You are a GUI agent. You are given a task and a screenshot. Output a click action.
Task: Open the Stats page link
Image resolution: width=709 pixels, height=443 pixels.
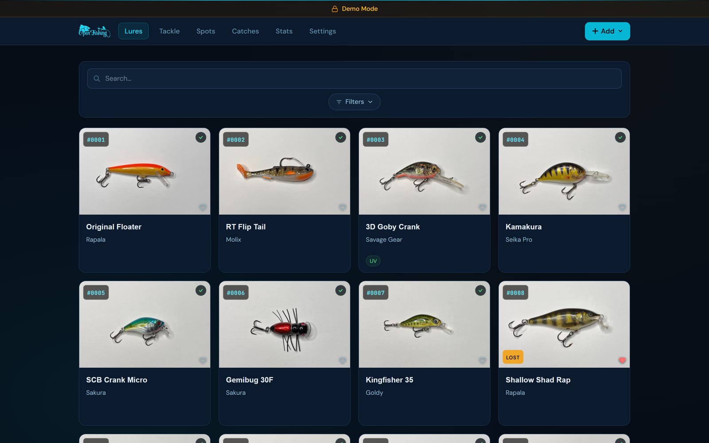point(284,31)
